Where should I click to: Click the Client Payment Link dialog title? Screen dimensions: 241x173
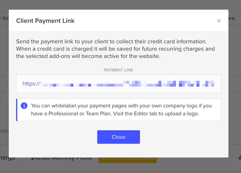(45, 21)
